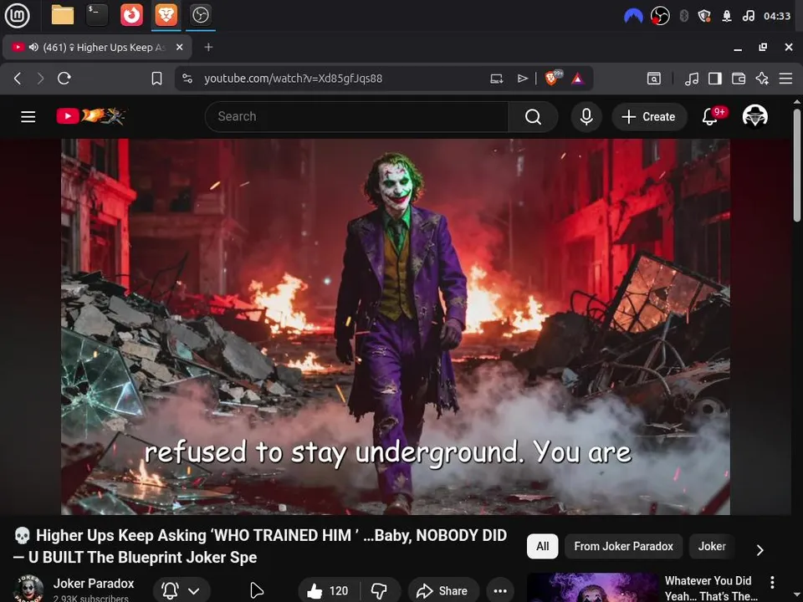Go forward in browser history
Viewport: 803px width, 602px height.
40,79
